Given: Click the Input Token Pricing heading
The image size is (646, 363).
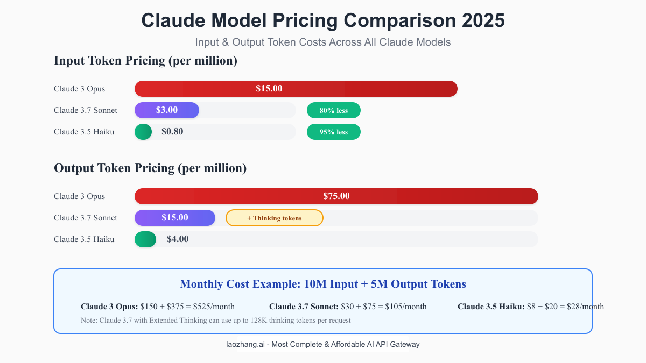Looking at the screenshot, I should (x=145, y=60).
